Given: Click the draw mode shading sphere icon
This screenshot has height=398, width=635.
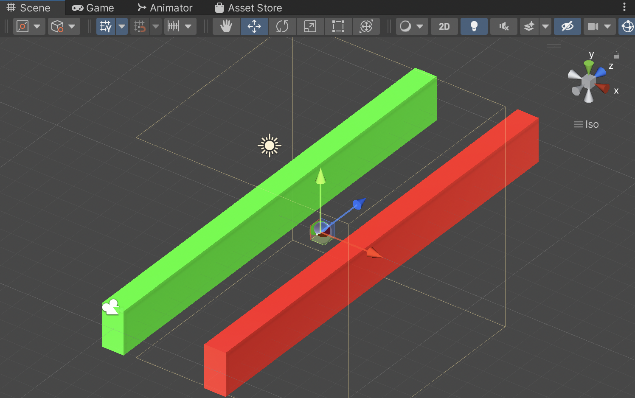Looking at the screenshot, I should [x=405, y=26].
